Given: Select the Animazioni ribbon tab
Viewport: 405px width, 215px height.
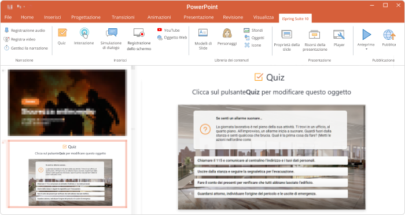Looking at the screenshot, I should tap(159, 17).
